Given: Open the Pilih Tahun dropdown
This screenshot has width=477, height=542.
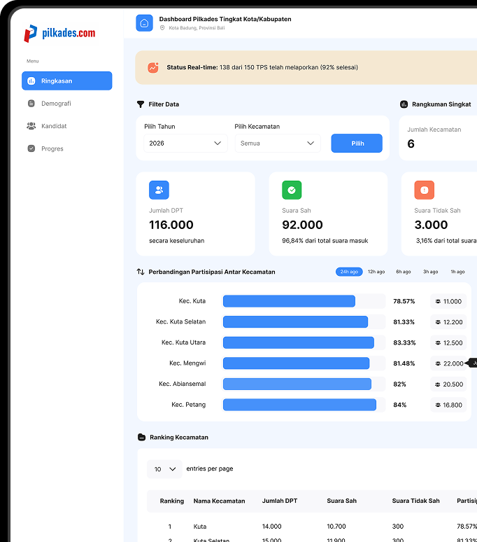Looking at the screenshot, I should [185, 143].
